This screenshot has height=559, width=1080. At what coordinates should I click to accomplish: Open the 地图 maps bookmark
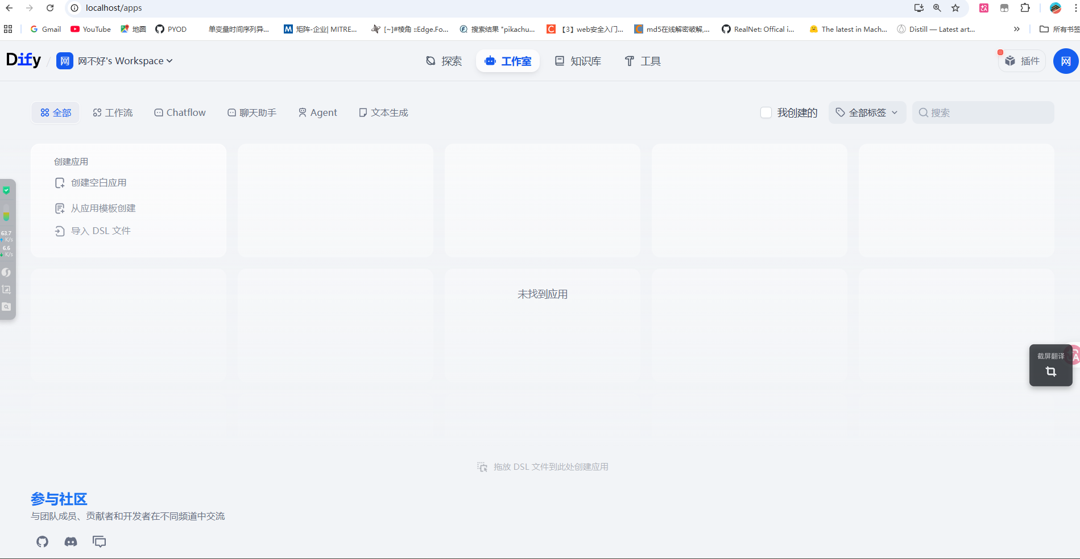[x=134, y=29]
